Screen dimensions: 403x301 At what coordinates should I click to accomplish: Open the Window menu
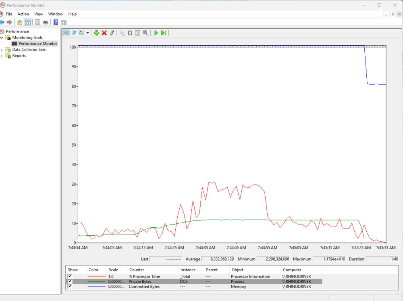[56, 14]
